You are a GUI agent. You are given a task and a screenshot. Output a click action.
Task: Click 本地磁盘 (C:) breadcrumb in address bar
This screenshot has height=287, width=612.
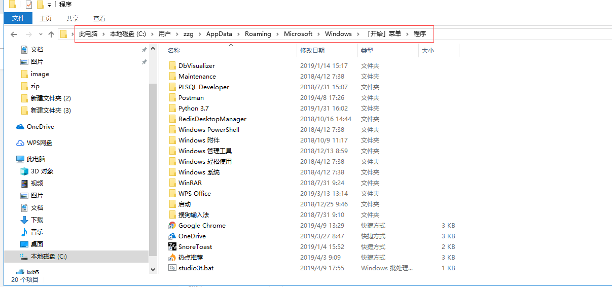128,34
